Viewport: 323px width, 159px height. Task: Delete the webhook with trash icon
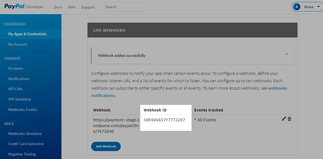pos(290,119)
